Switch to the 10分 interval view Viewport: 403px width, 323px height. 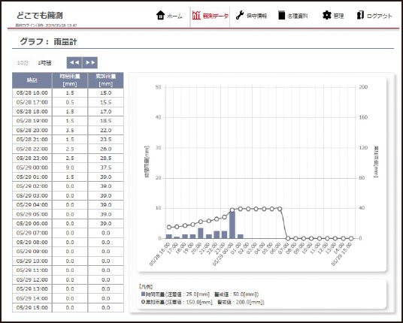click(23, 62)
